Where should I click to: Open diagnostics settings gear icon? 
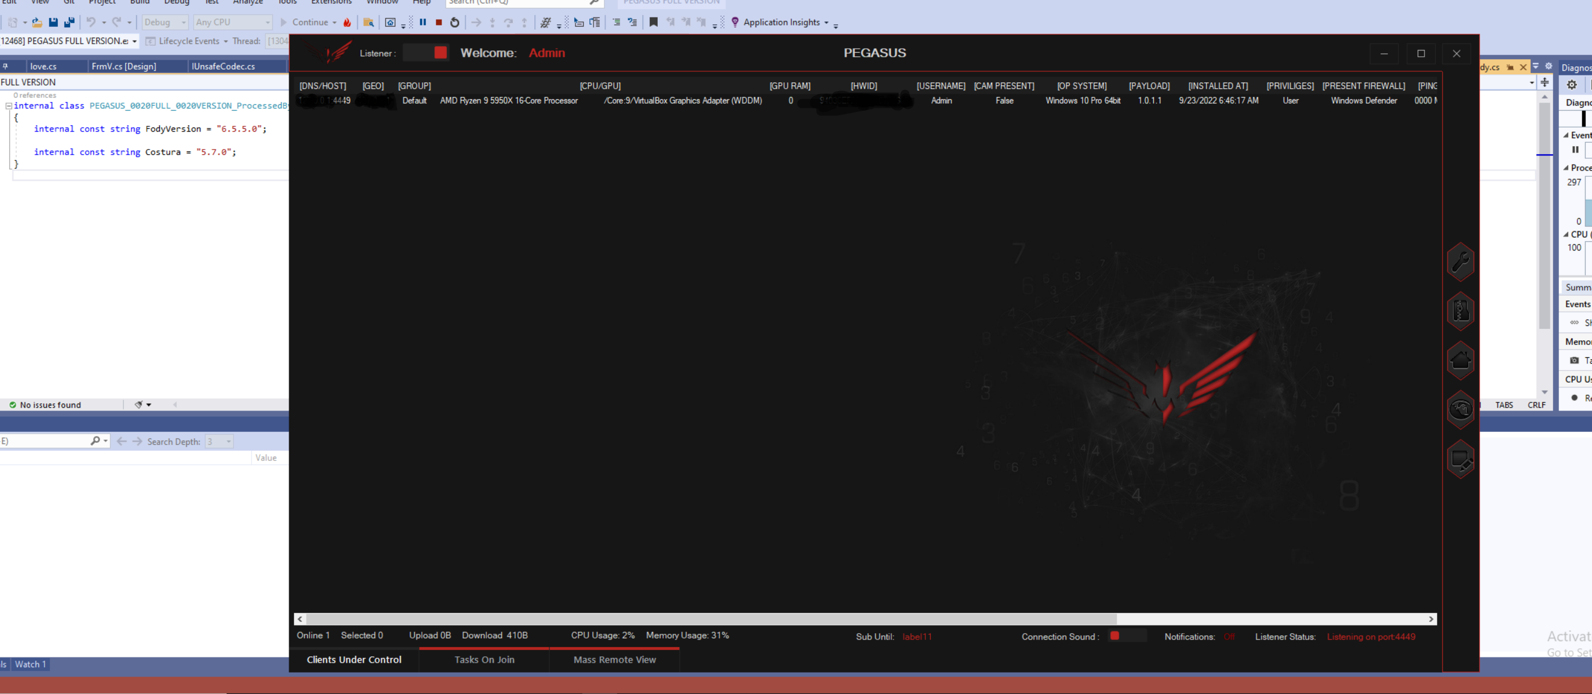coord(1572,85)
